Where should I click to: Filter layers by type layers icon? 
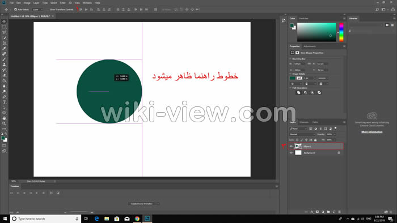(321, 129)
